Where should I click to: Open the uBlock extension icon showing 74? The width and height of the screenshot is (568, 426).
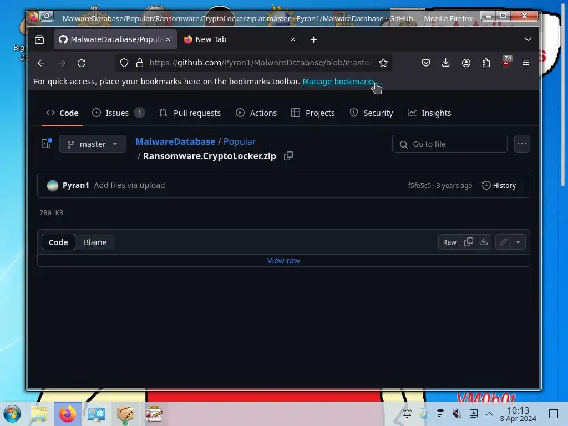[506, 62]
